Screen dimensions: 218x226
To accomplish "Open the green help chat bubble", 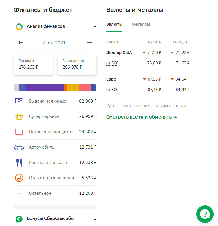I will pyautogui.click(x=205, y=214).
